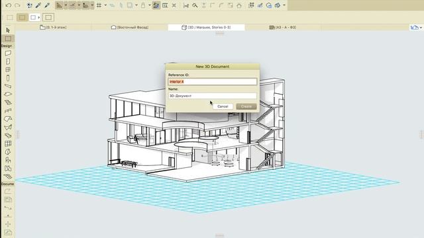Click the Name field with 3D-Документ
The width and height of the screenshot is (424, 238).
[212, 96]
